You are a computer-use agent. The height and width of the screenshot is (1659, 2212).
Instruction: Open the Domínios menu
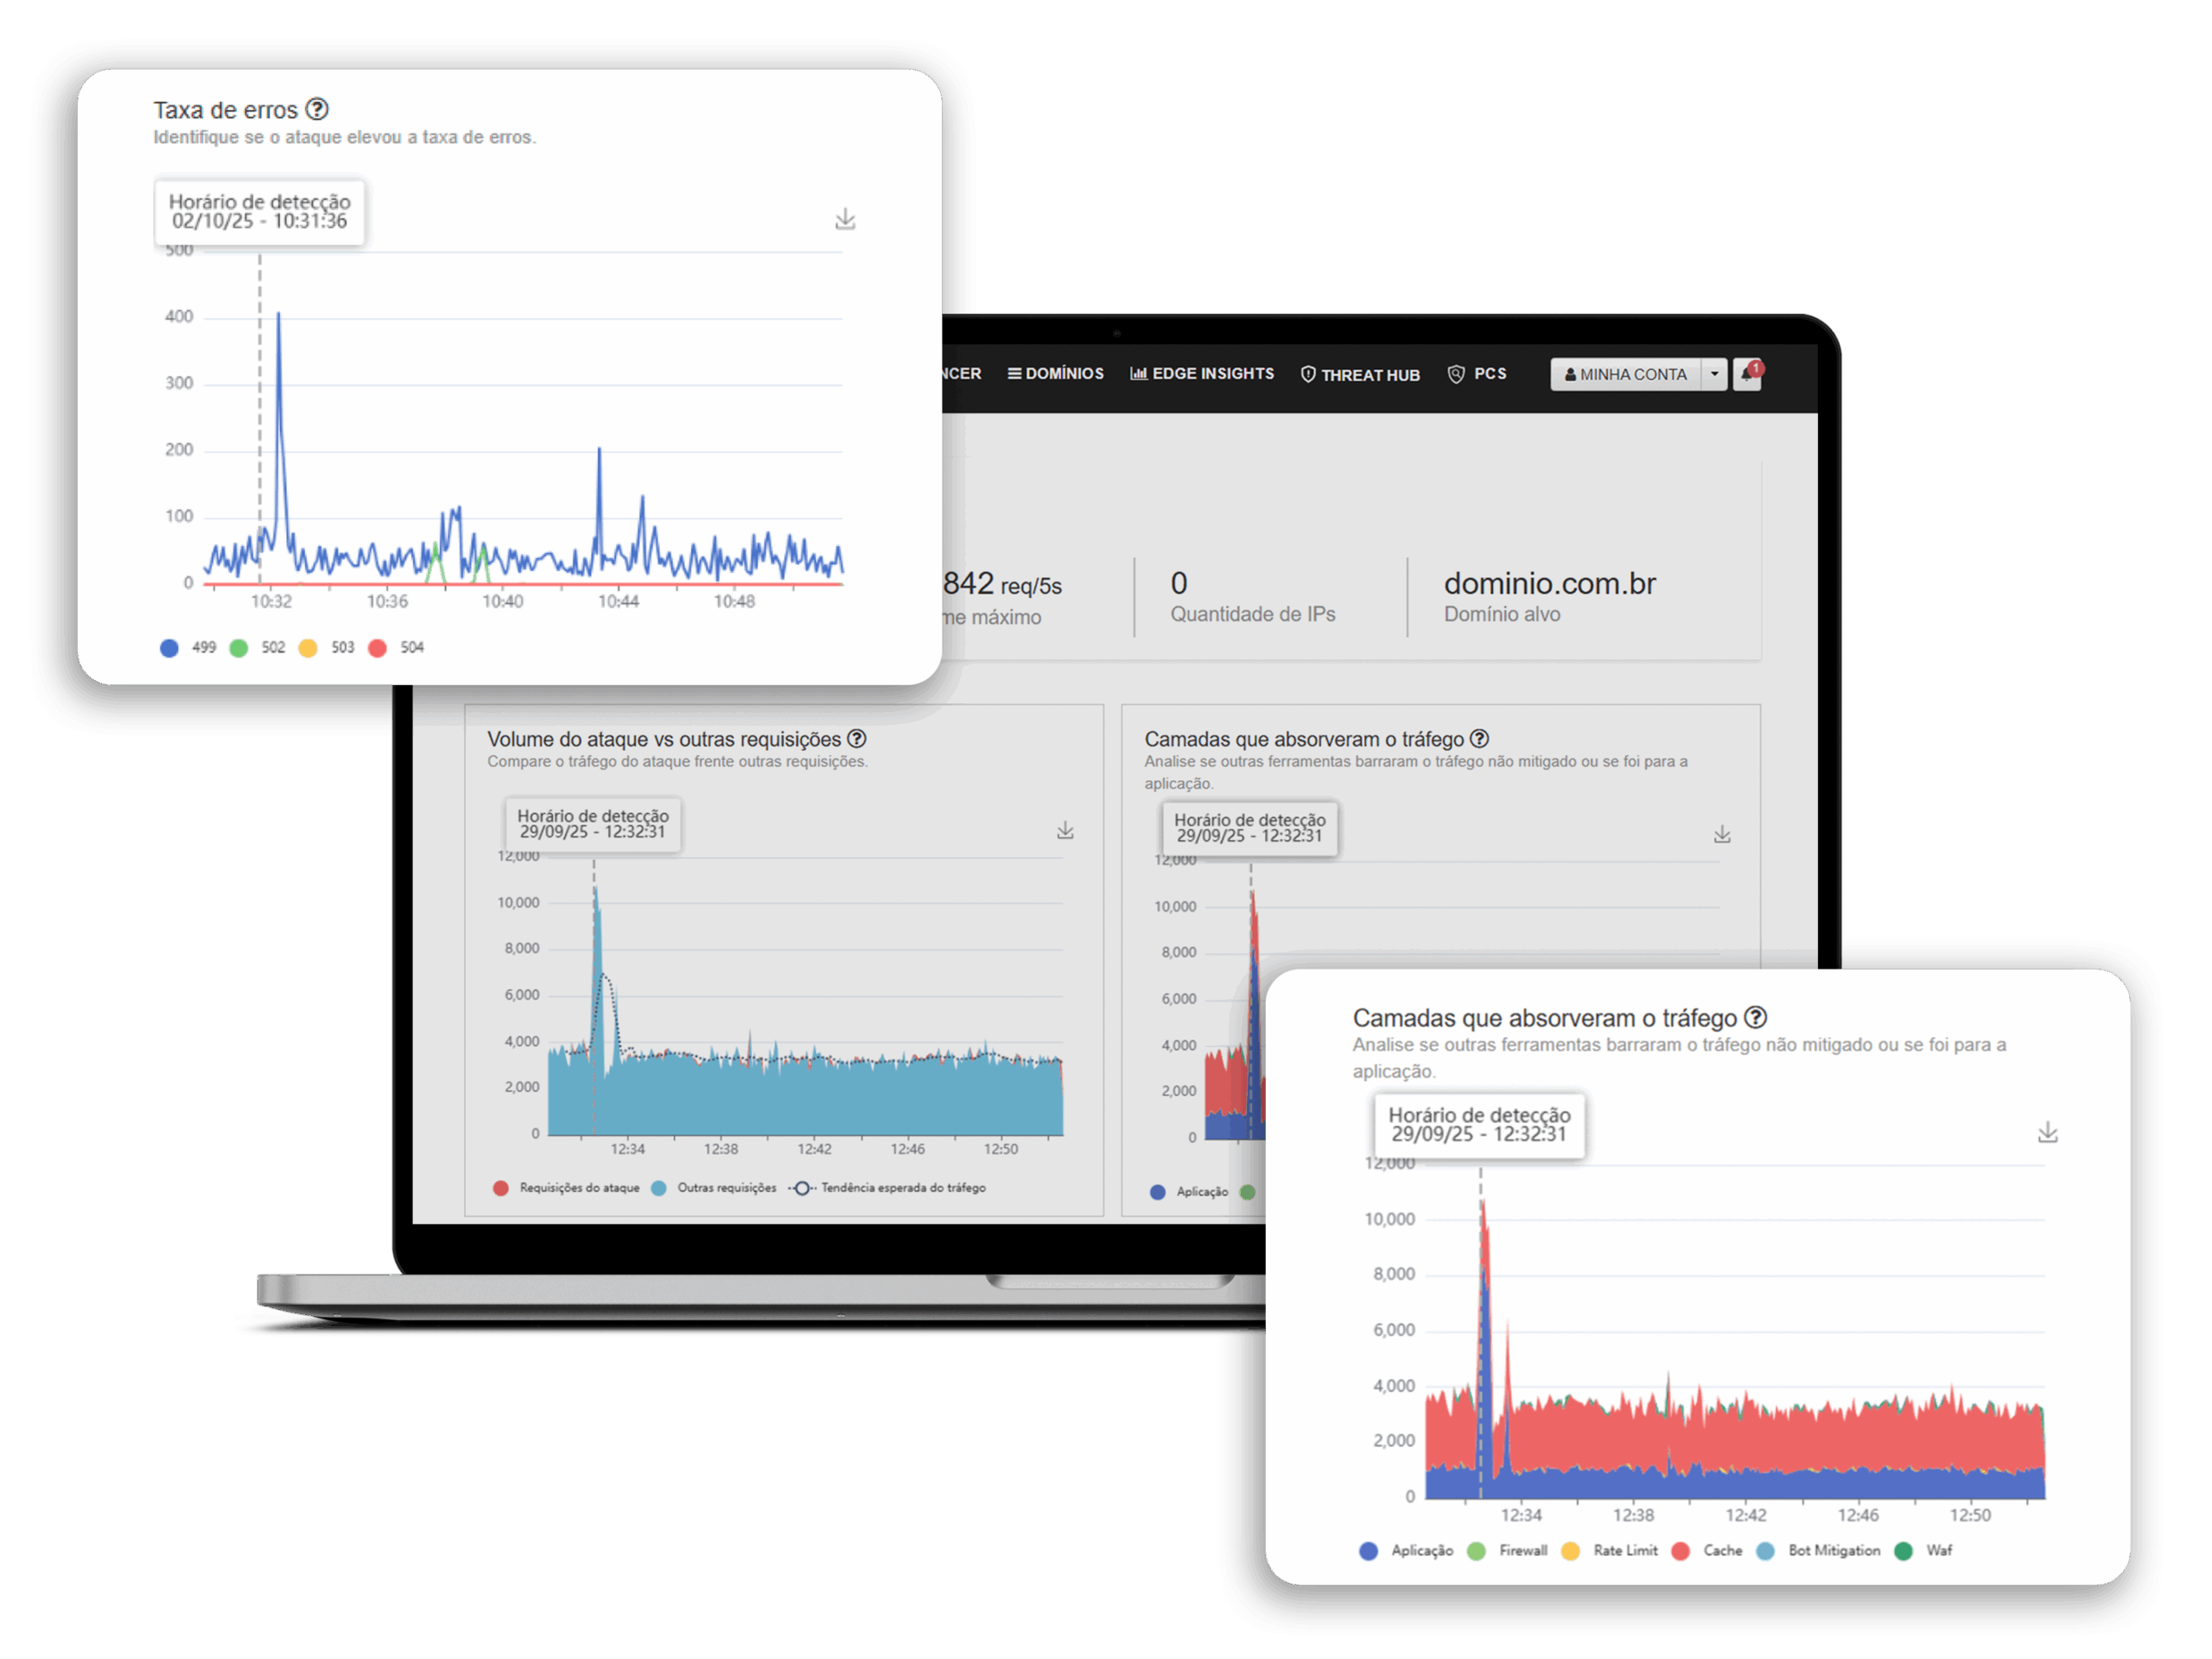click(x=1055, y=373)
